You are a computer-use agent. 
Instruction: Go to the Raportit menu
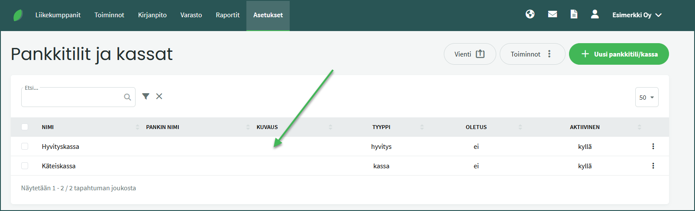pyautogui.click(x=228, y=15)
